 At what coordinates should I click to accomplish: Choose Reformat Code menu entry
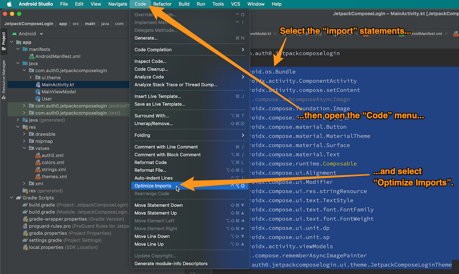tap(189, 162)
